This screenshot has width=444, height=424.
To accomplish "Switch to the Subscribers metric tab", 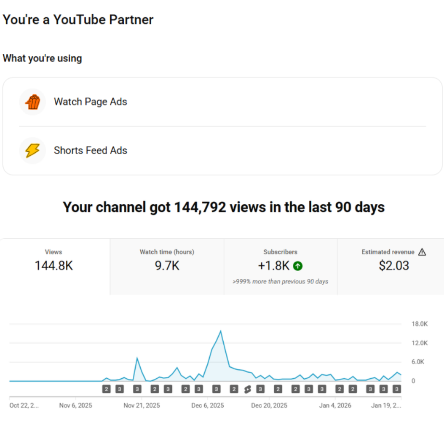I will pyautogui.click(x=280, y=267).
